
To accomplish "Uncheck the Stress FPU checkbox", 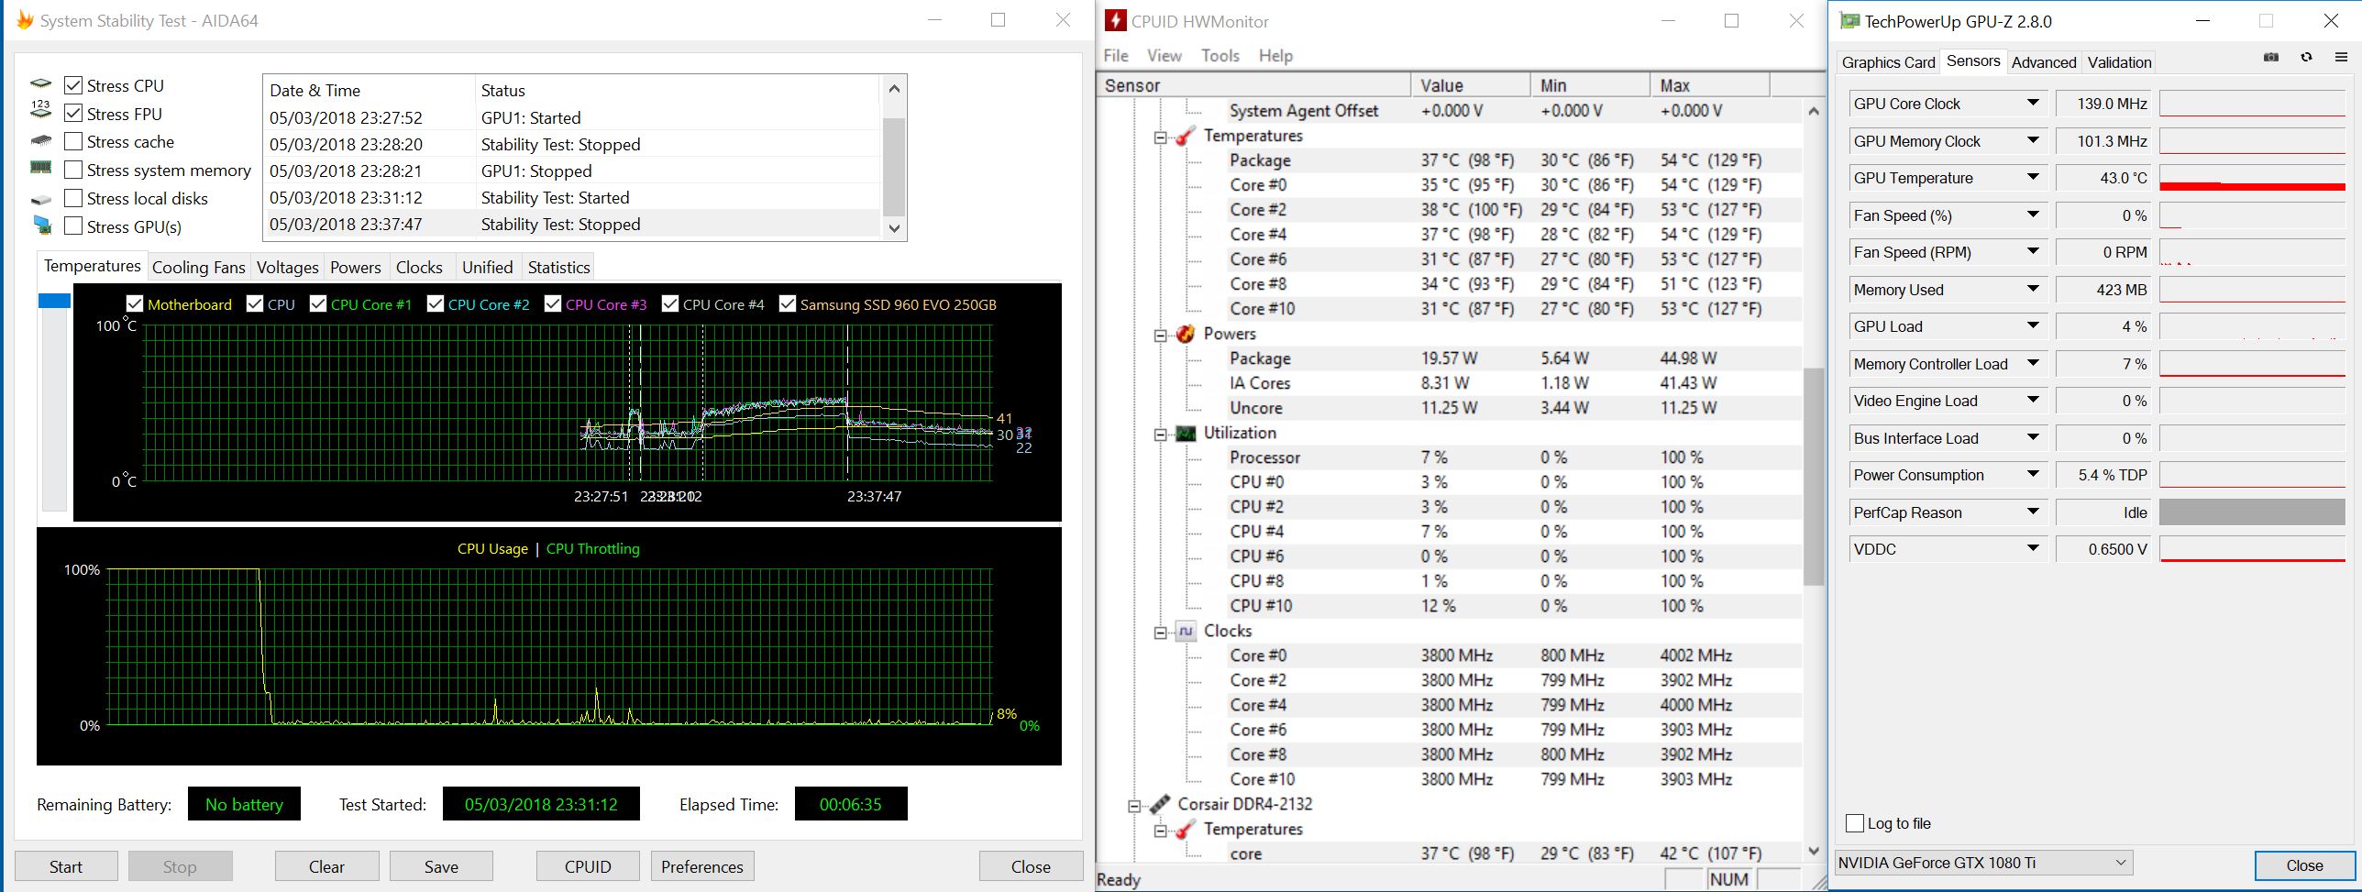I will click(73, 114).
